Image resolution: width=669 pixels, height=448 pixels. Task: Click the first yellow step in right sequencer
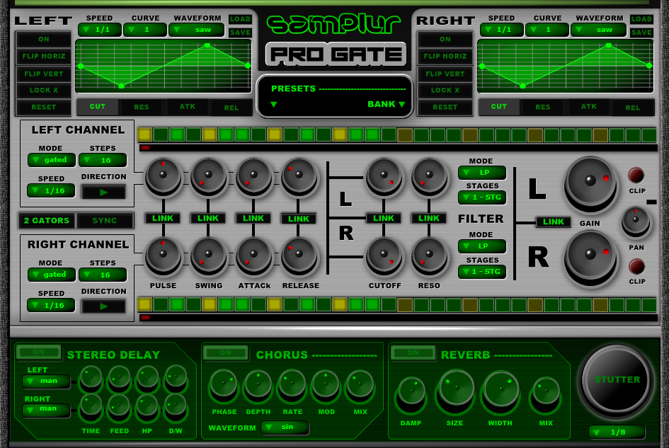(145, 304)
